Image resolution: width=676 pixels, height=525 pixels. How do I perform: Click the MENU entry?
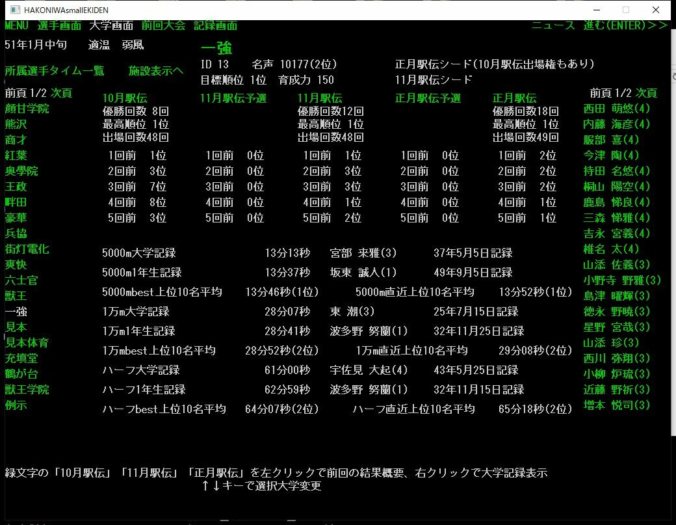[x=16, y=26]
